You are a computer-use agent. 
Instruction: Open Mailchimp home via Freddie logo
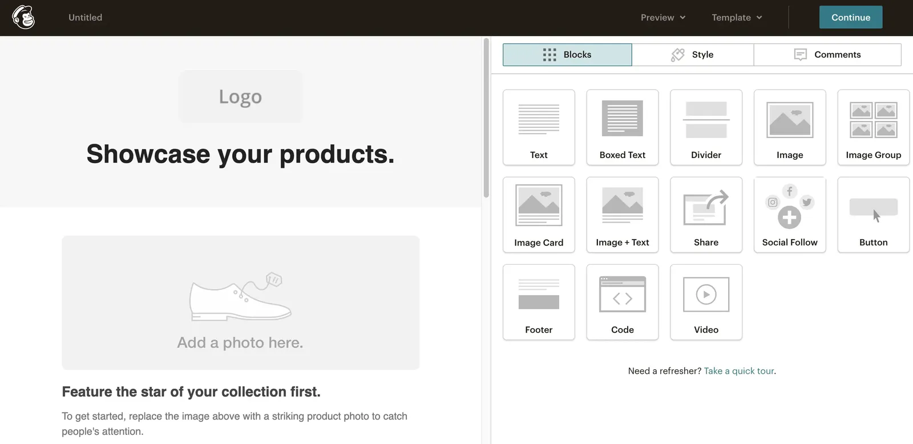pyautogui.click(x=23, y=17)
